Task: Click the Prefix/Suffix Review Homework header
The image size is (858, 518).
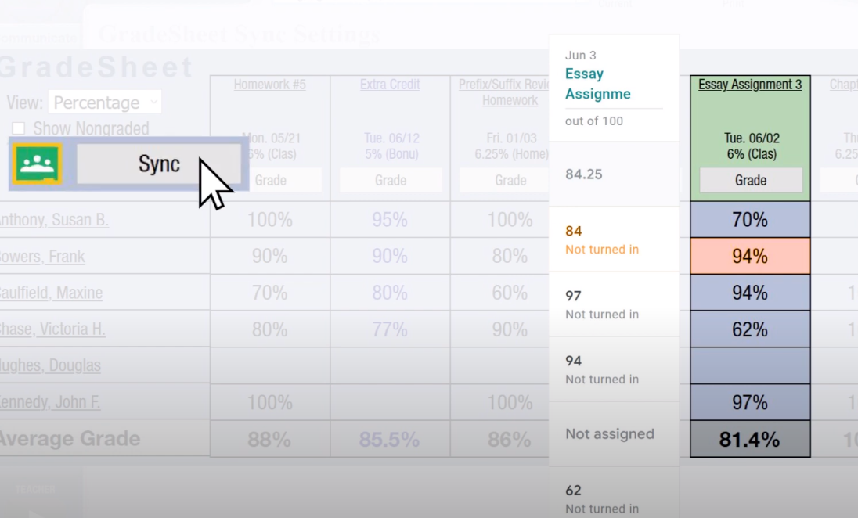Action: pyautogui.click(x=510, y=92)
